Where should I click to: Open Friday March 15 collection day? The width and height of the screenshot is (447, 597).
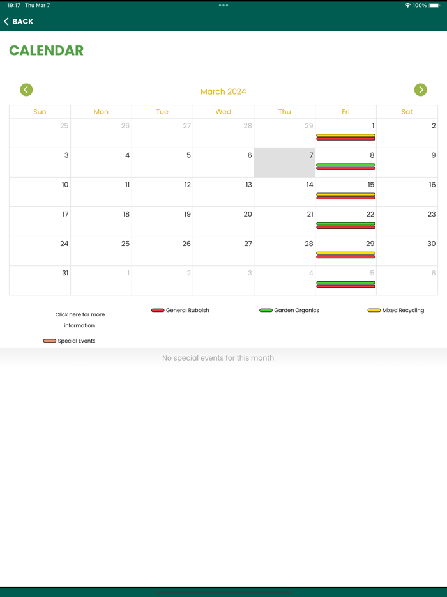(x=346, y=192)
